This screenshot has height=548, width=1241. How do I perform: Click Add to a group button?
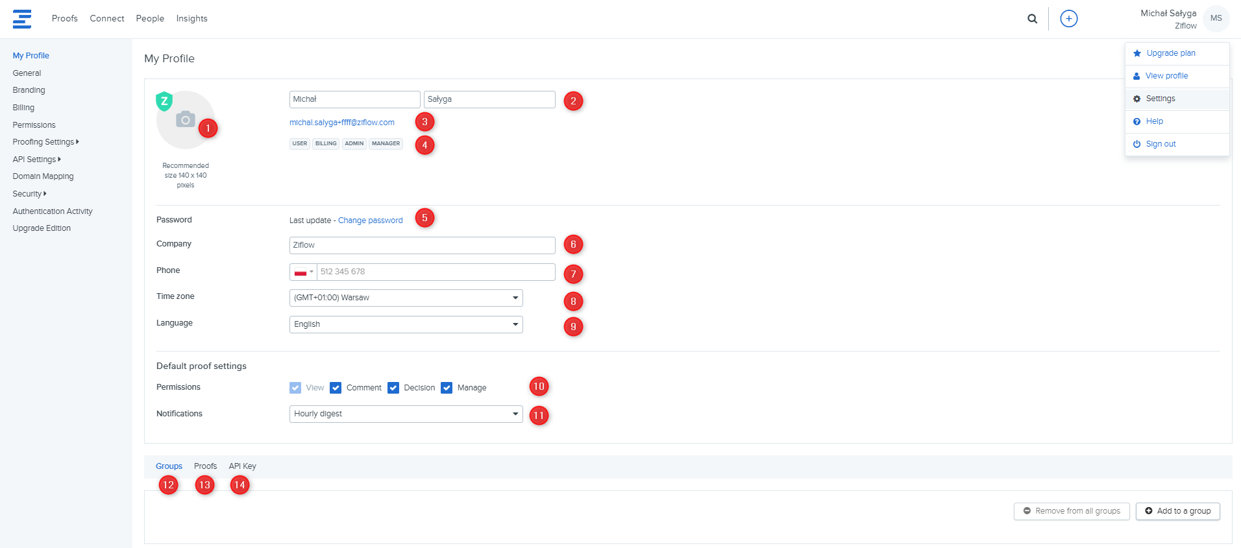[x=1178, y=511]
